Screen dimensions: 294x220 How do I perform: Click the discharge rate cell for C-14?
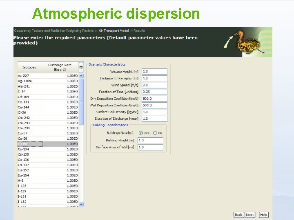61,92
